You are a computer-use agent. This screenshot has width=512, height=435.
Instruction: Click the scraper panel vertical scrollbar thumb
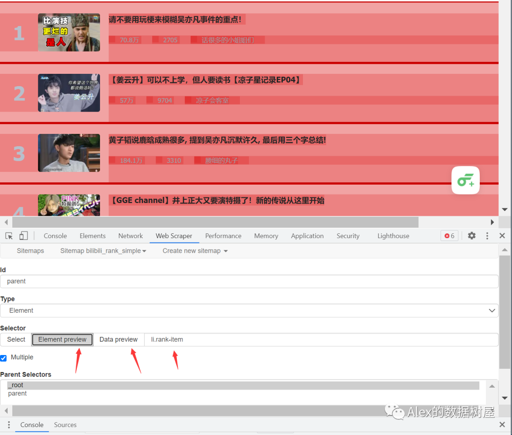pyautogui.click(x=505, y=312)
